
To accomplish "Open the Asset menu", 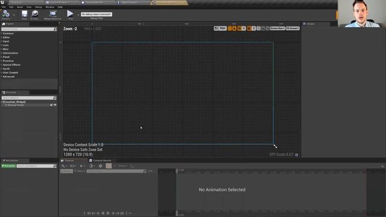I will tap(20, 7).
